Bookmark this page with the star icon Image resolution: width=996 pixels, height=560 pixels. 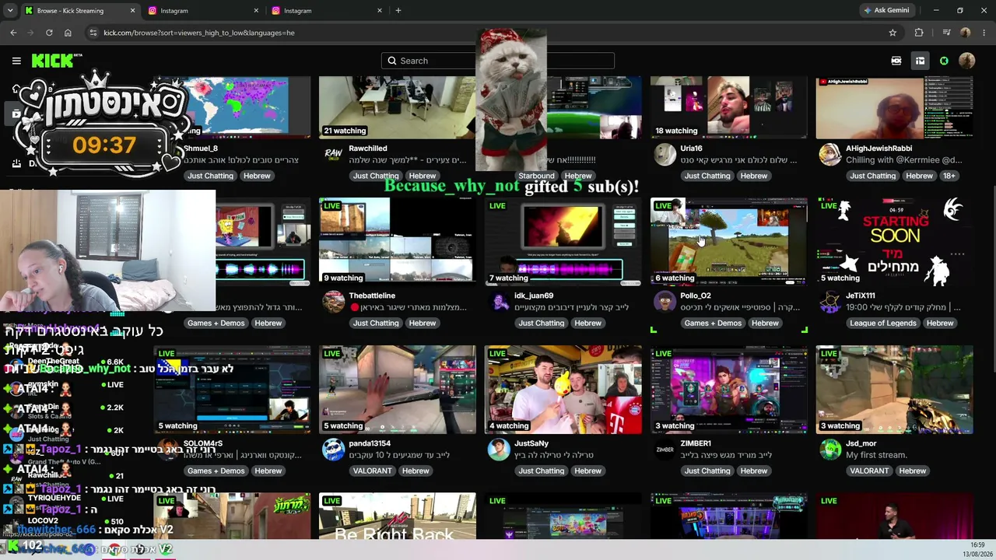click(893, 33)
